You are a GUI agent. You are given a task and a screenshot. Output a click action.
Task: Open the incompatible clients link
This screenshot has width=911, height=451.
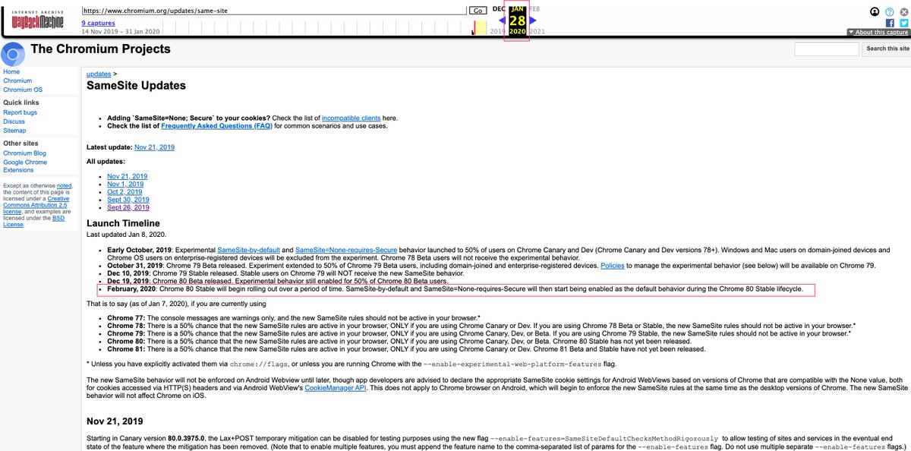[x=351, y=118]
